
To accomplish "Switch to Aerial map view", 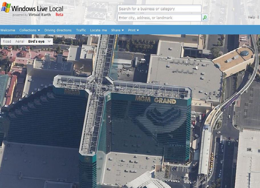I will pos(20,41).
